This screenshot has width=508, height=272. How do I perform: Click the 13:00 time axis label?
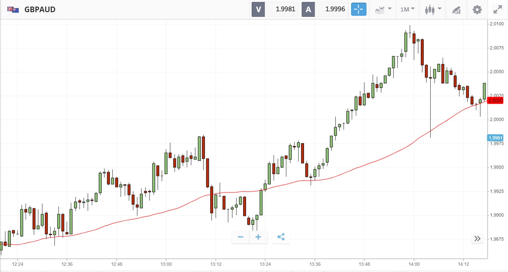point(166,264)
